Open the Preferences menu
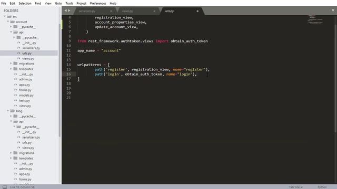Image resolution: width=337 pixels, height=189 pixels. coord(98,4)
